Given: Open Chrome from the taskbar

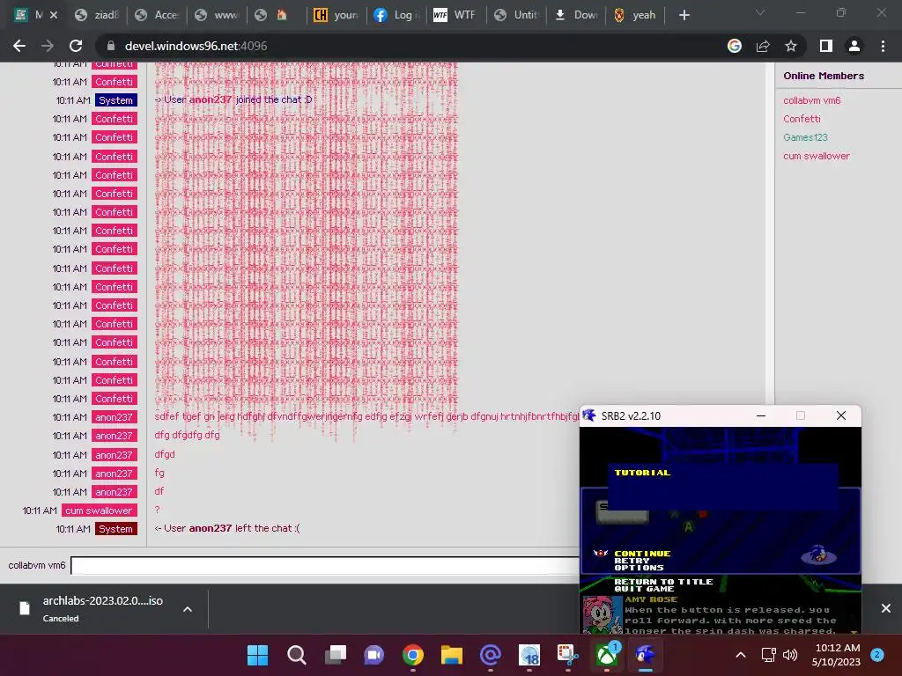Looking at the screenshot, I should [x=413, y=655].
